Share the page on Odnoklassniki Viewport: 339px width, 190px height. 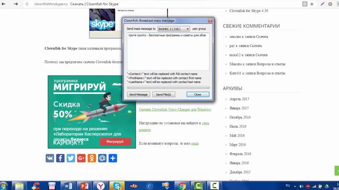coord(92,158)
